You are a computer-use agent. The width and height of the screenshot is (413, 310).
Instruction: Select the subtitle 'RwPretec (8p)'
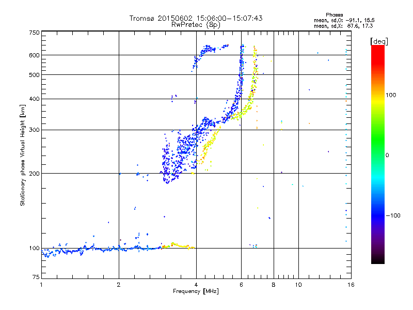pos(196,25)
